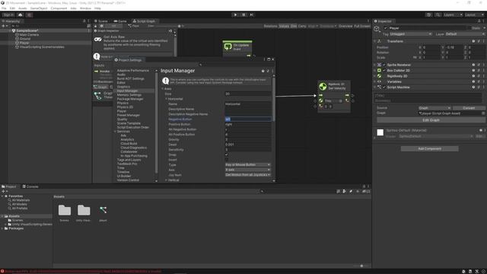This screenshot has width=487, height=274.
Task: Open the cloud services icon
Action: [x=21, y=15]
